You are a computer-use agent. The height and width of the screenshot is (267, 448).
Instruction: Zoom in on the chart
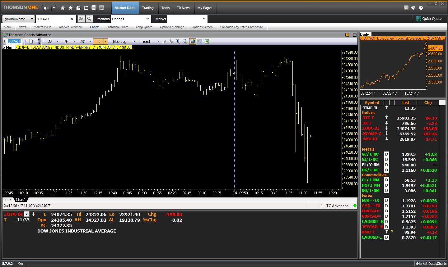point(178,41)
